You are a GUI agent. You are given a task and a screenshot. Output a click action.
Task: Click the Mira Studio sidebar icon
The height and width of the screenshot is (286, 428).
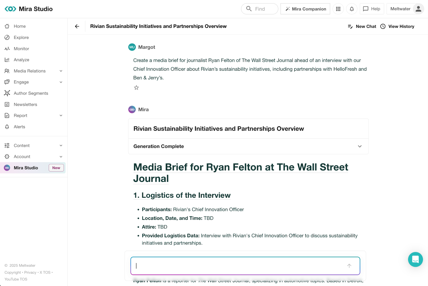(7, 168)
